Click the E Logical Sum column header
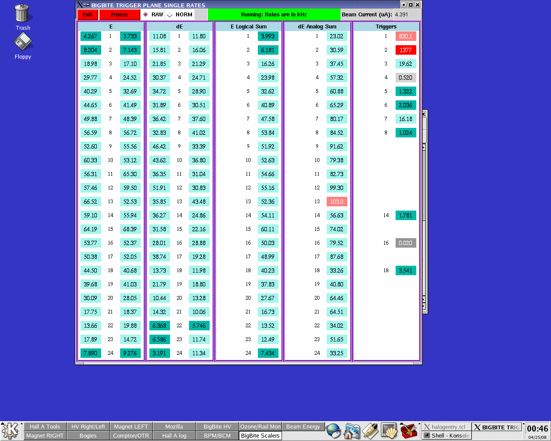 point(249,26)
